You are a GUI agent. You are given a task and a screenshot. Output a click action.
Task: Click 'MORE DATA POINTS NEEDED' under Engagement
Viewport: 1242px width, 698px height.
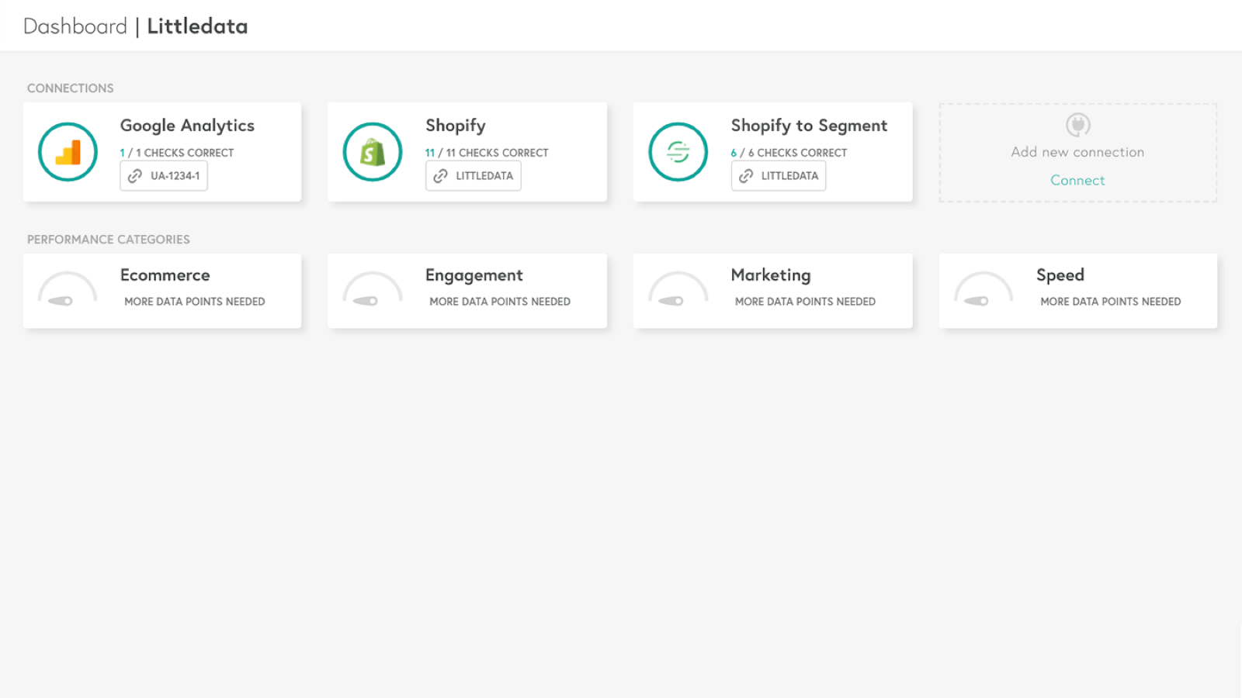[x=500, y=302]
